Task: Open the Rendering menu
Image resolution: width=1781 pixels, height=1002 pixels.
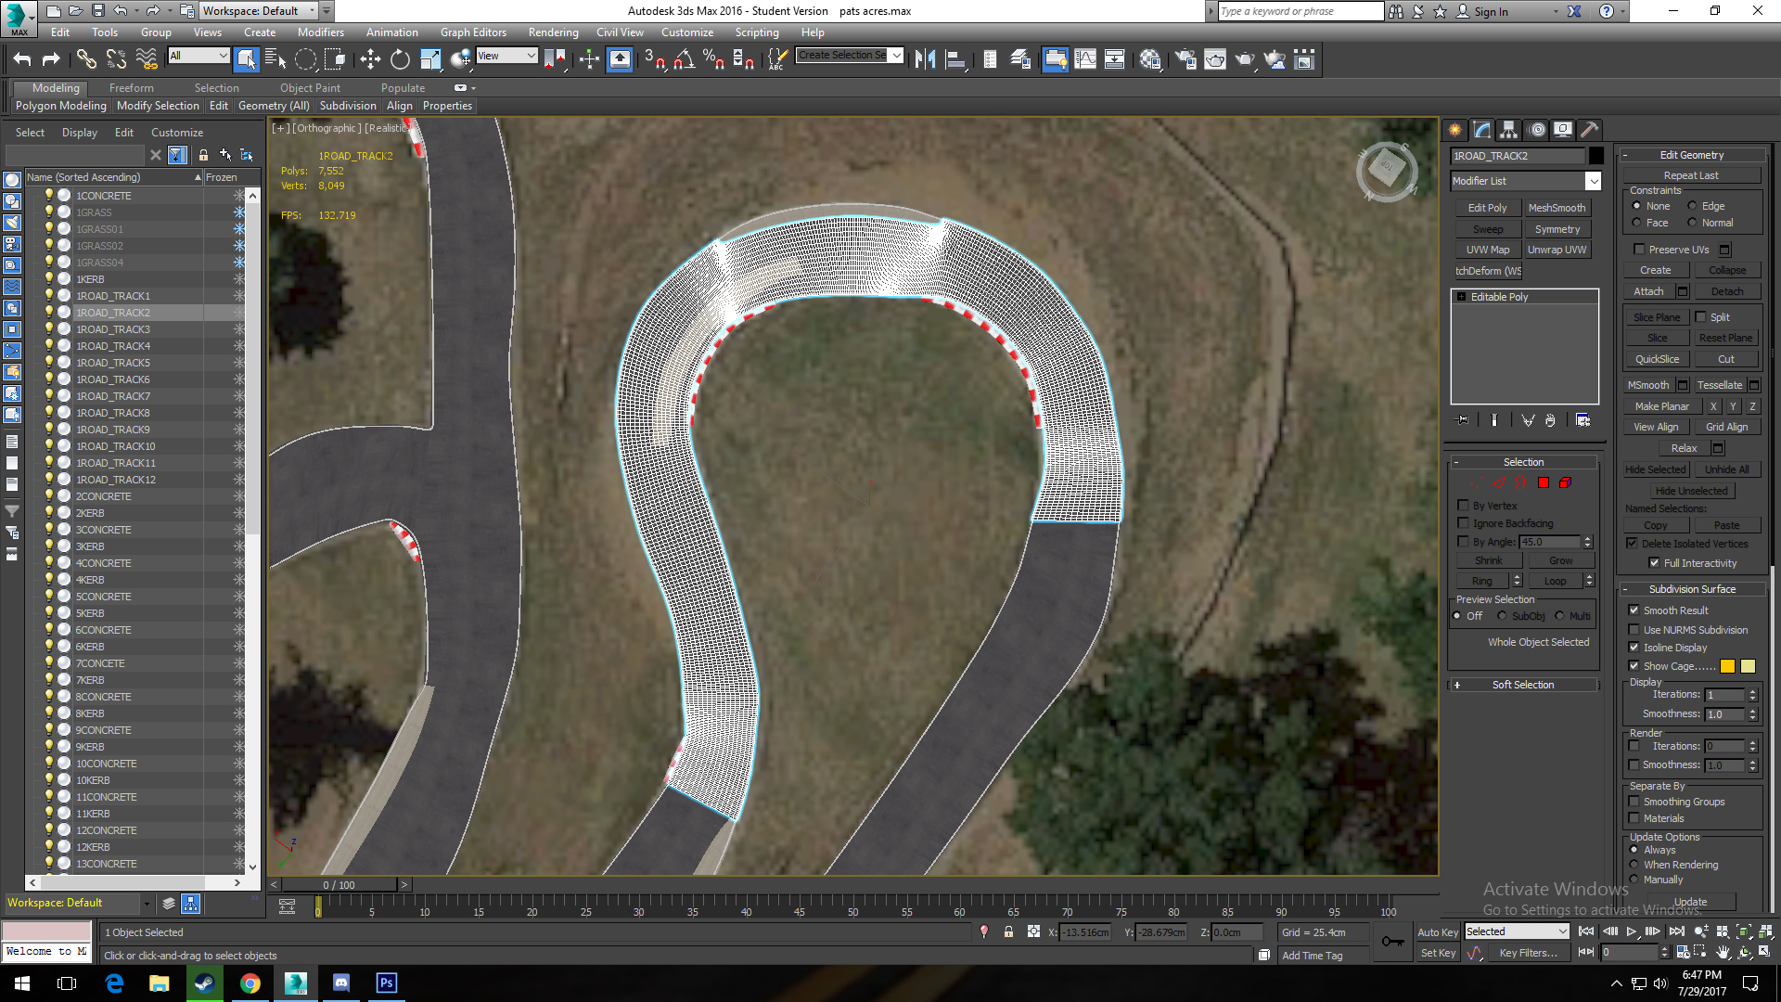Action: [553, 32]
